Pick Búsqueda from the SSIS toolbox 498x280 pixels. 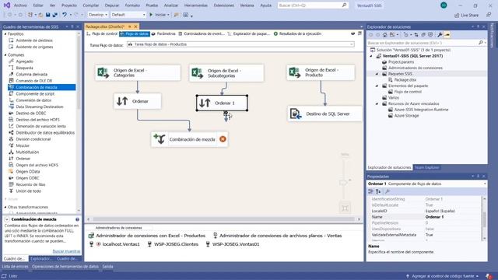(24, 68)
